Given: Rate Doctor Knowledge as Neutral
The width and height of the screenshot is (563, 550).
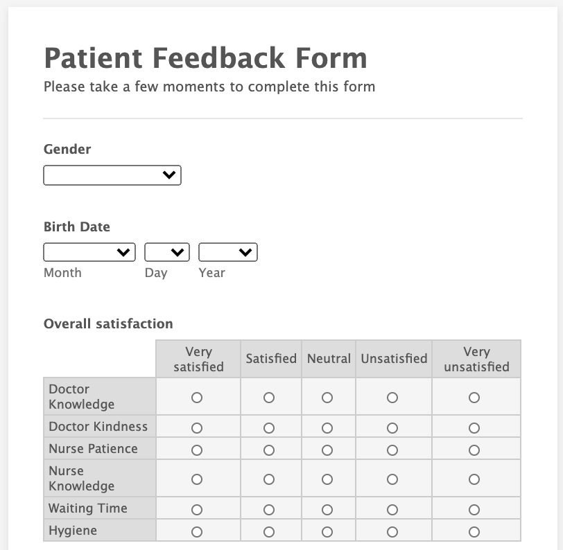Looking at the screenshot, I should 327,398.
